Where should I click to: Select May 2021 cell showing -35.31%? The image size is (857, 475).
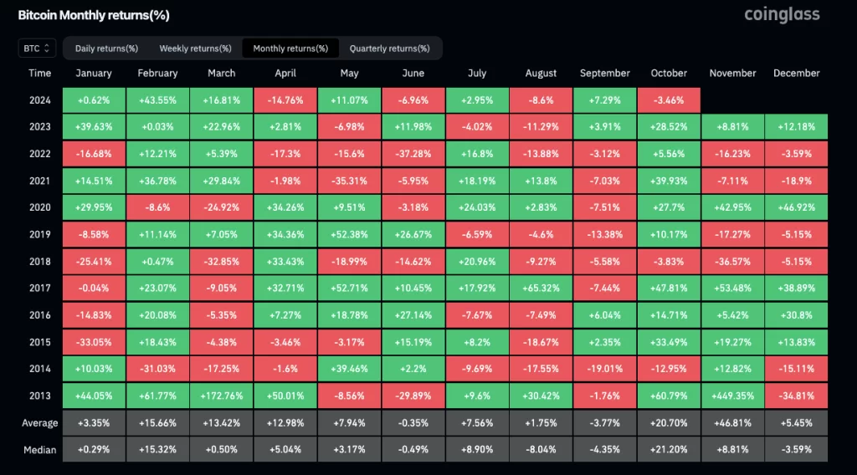click(349, 181)
